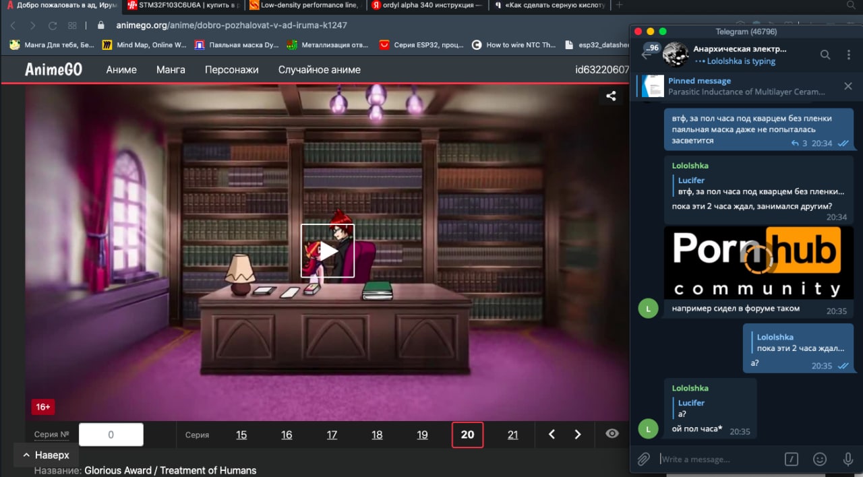
Task: Open the Манга menu
Action: pos(171,69)
